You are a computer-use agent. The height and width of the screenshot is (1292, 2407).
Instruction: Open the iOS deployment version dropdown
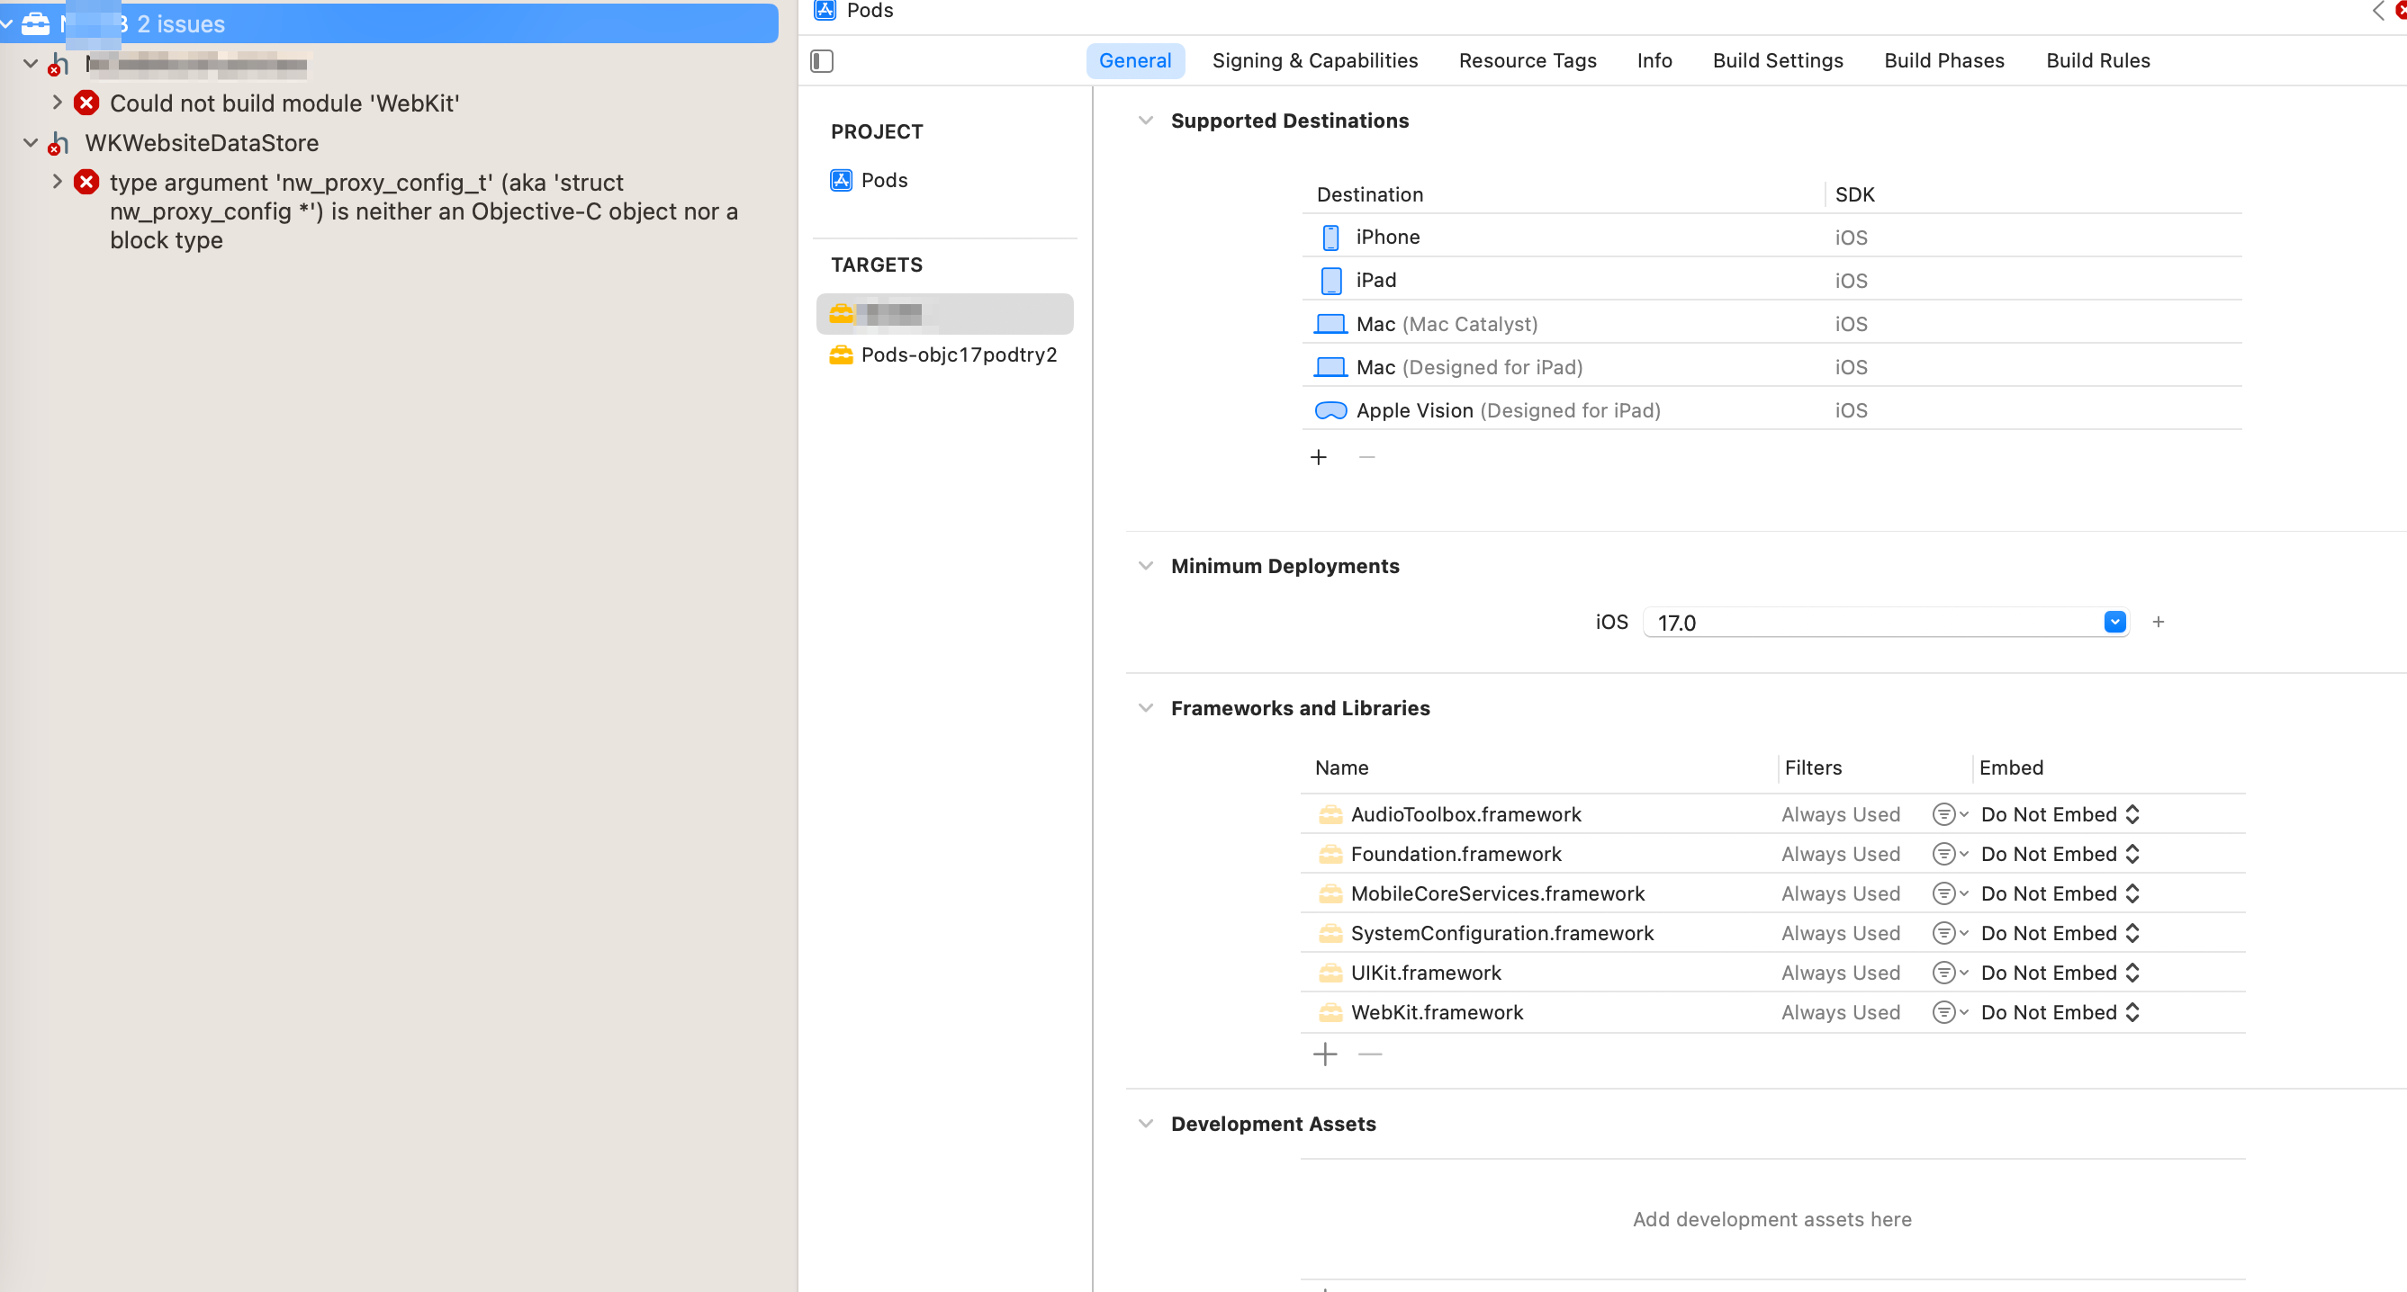click(2114, 623)
